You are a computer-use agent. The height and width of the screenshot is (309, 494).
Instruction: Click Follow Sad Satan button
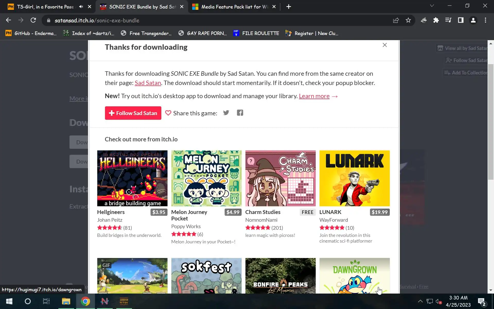tap(133, 113)
